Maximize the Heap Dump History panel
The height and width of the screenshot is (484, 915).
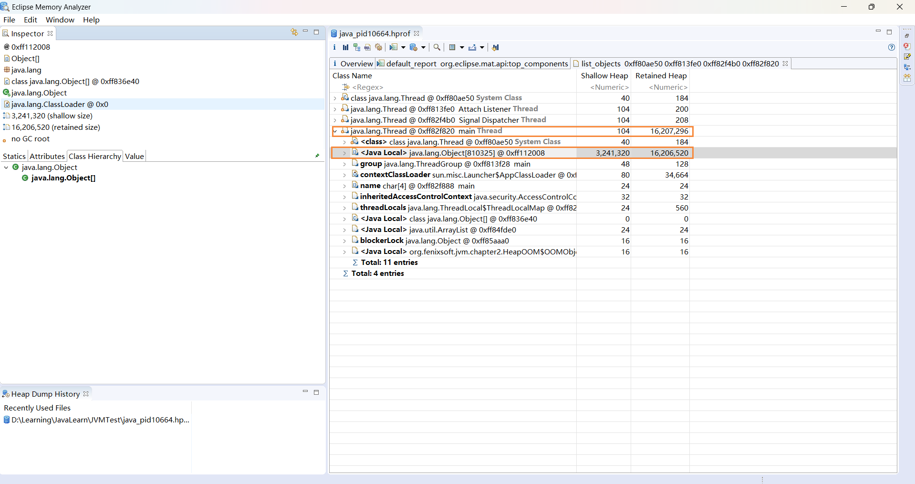(316, 392)
